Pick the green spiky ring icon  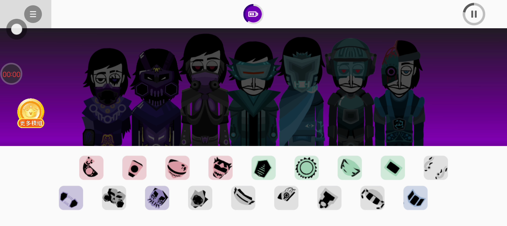point(307,168)
